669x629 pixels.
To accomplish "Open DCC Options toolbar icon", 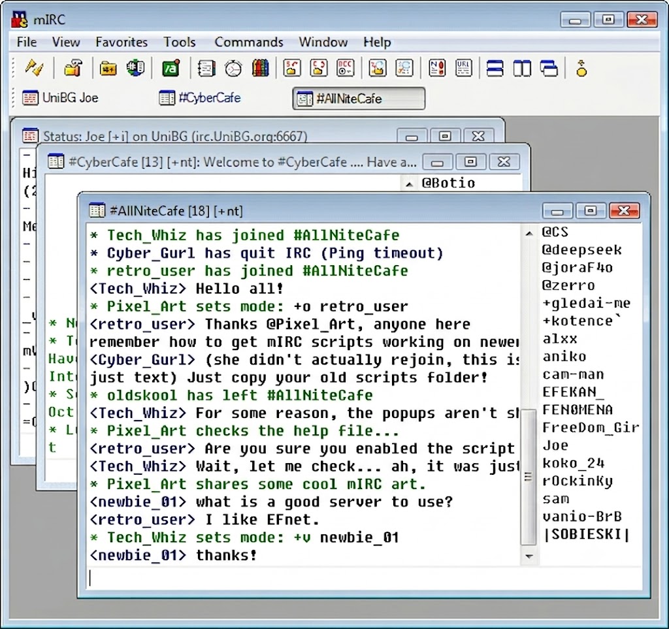I will pyautogui.click(x=345, y=68).
